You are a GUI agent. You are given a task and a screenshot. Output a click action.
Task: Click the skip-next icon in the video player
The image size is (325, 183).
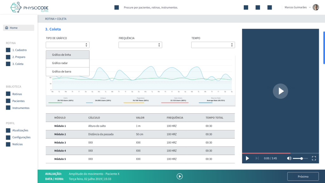point(257,158)
